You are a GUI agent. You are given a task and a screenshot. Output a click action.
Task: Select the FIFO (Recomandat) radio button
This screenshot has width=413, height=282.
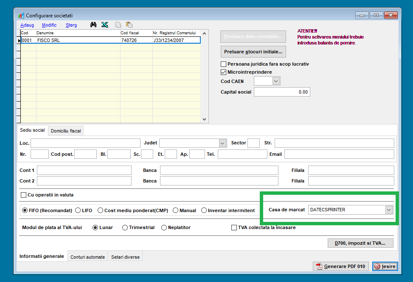coord(25,210)
